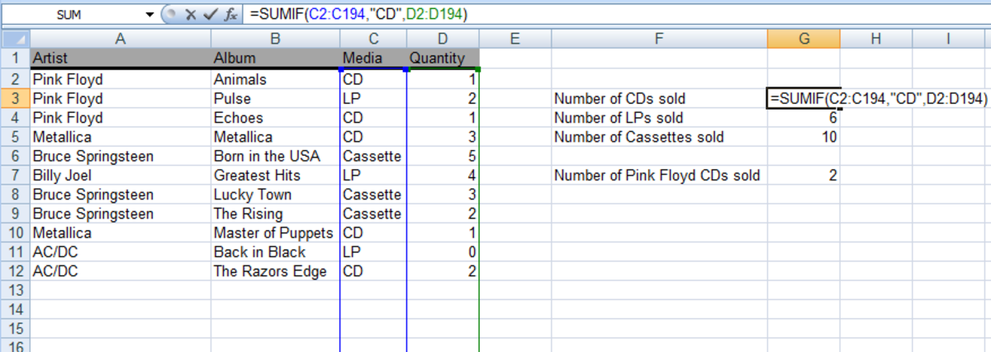Click the Quantity header cell

[443, 58]
